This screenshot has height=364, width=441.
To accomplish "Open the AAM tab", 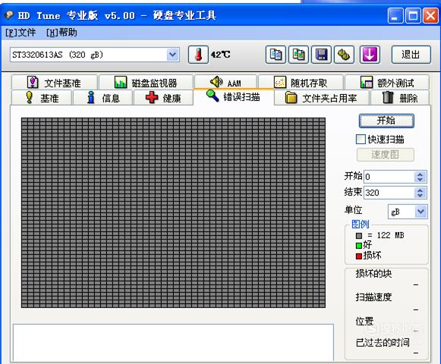I will pyautogui.click(x=226, y=83).
